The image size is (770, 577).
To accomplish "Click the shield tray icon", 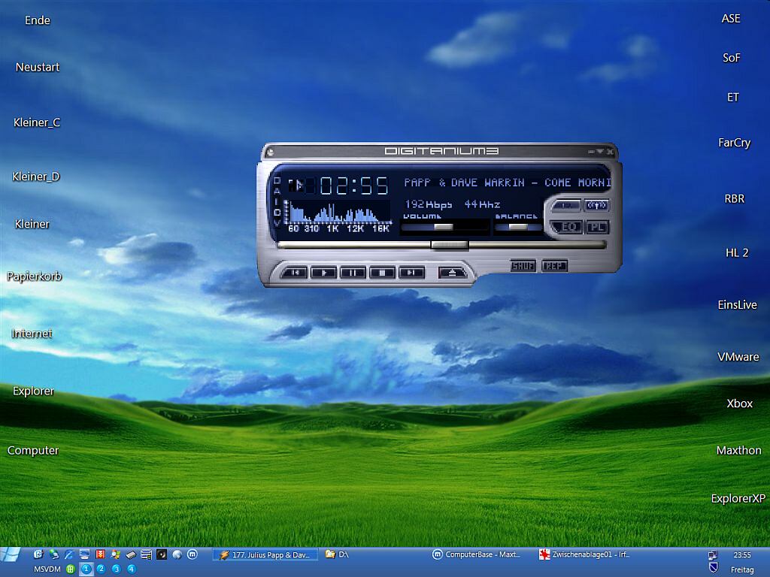I will 714,568.
